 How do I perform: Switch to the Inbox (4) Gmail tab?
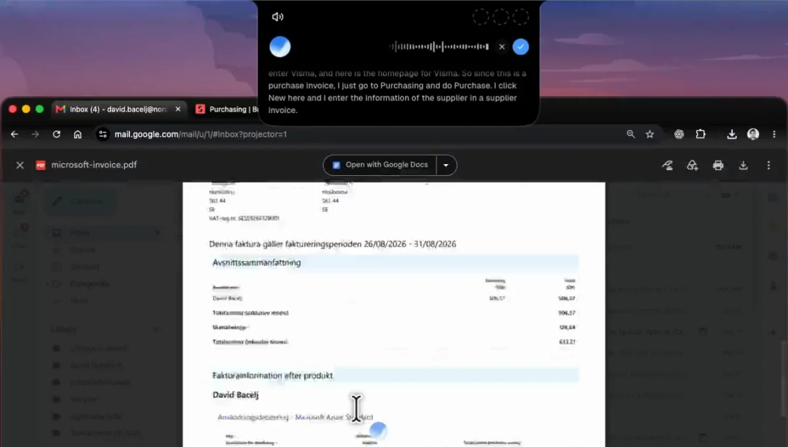(118, 109)
